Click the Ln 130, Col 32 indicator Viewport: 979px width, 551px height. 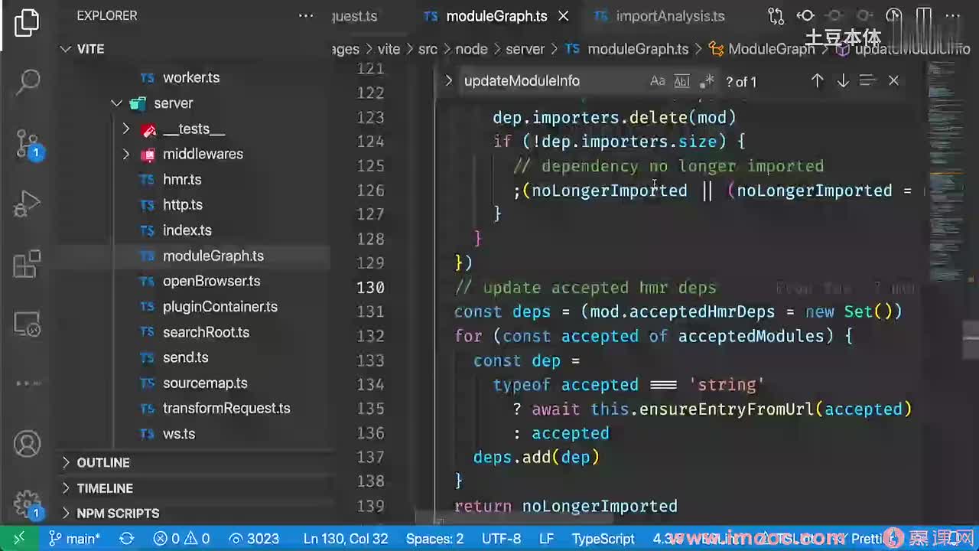[x=346, y=539]
